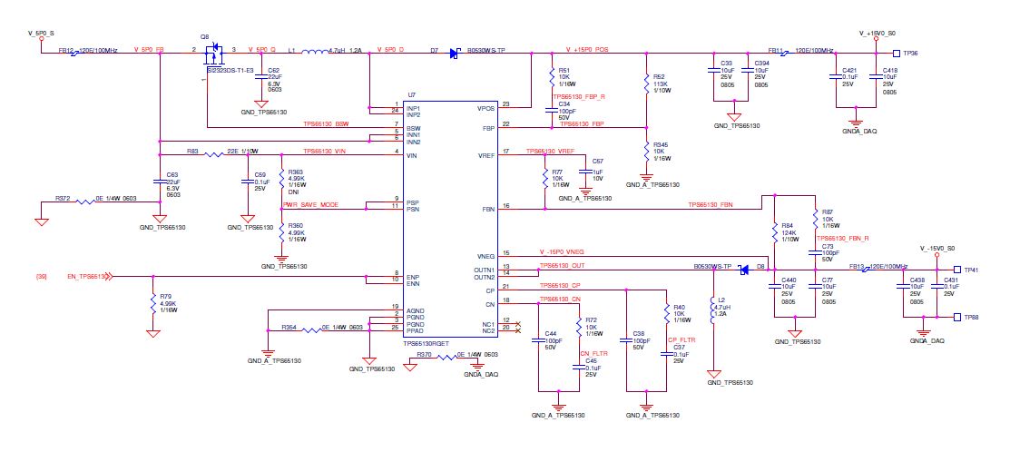Select the R77 resistor symbol
The height and width of the screenshot is (452, 1010).
pos(545,179)
